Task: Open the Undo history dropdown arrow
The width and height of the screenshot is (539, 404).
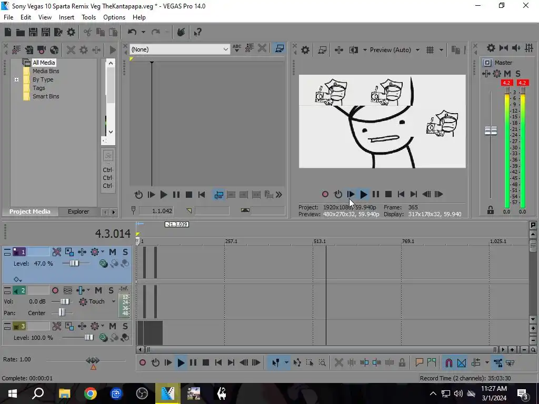Action: tap(143, 32)
